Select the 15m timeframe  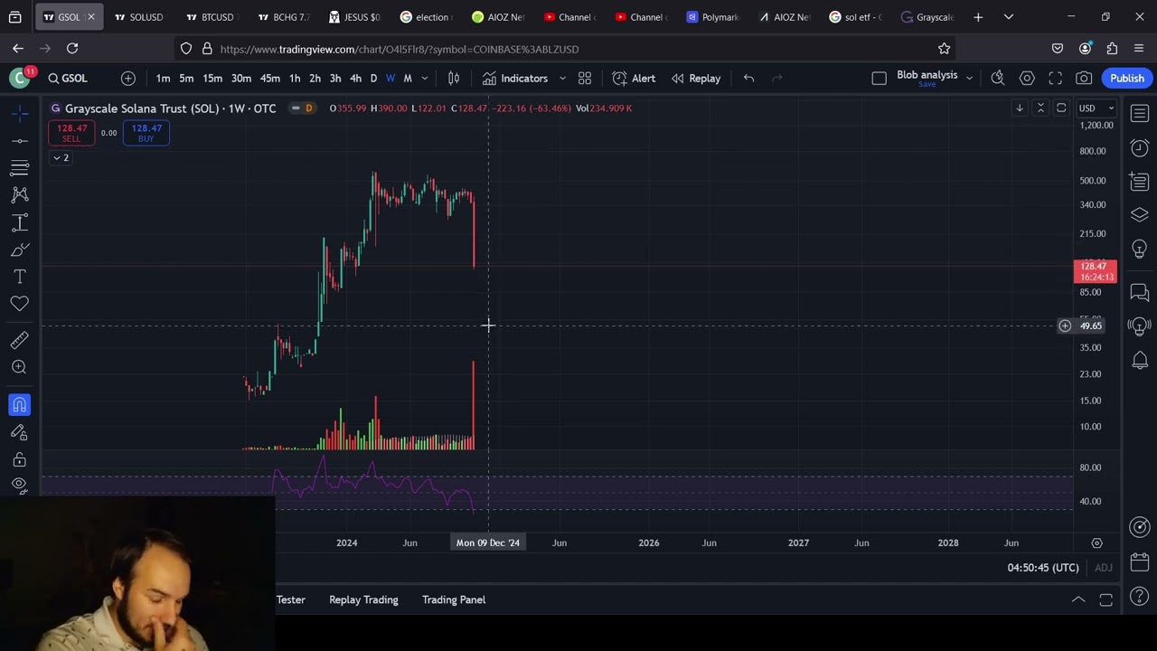coord(212,79)
